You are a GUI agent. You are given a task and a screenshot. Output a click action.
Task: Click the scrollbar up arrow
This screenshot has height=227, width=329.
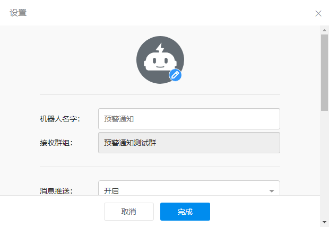324,30
